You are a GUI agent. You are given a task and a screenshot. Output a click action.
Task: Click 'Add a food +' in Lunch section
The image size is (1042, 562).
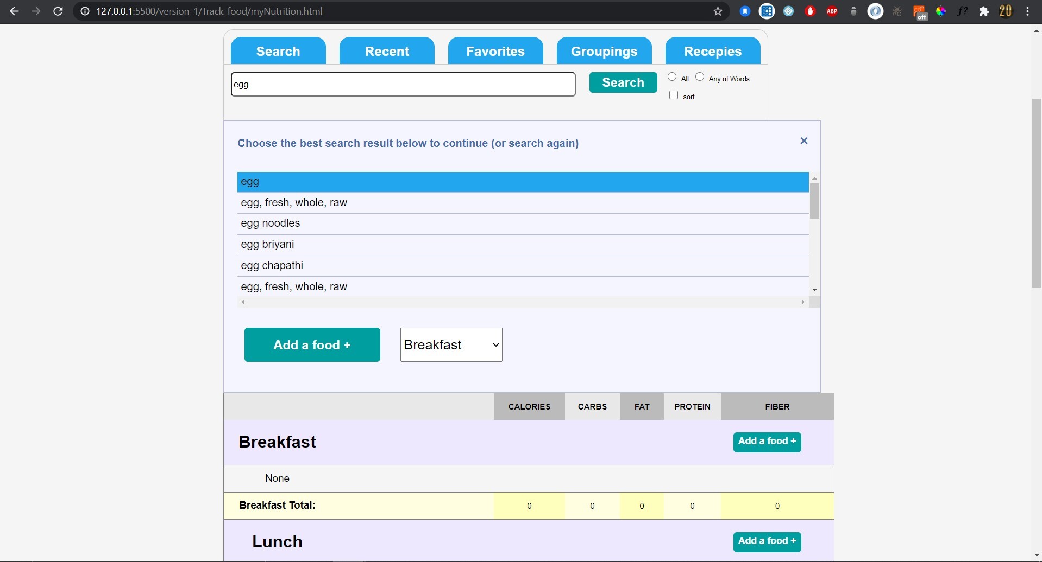(767, 541)
